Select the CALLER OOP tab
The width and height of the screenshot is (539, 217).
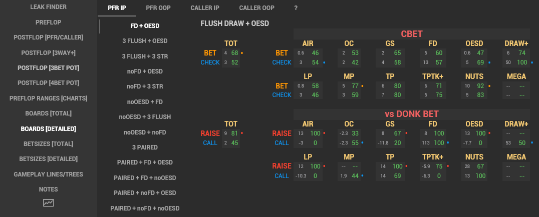coord(257,8)
